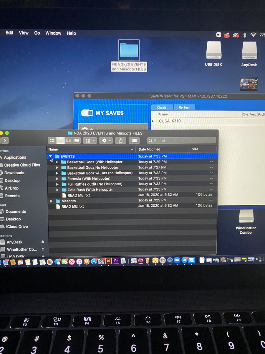This screenshot has height=354, width=265.
Task: Expand Gold Rush (With Helicopter folder
Action: [x=57, y=190]
